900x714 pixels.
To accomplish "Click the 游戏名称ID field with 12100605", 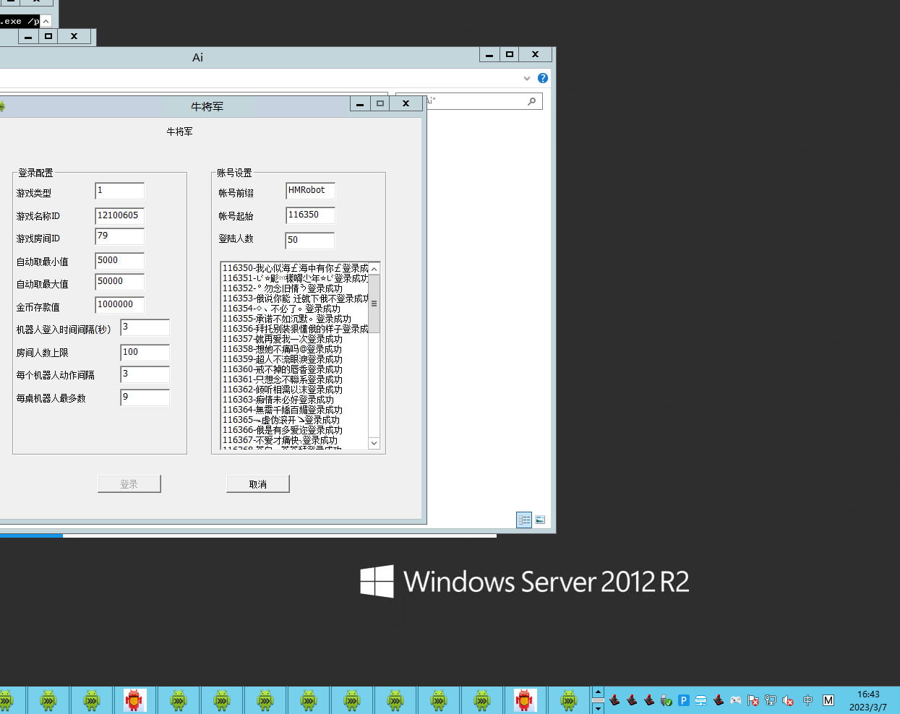I will coord(119,215).
